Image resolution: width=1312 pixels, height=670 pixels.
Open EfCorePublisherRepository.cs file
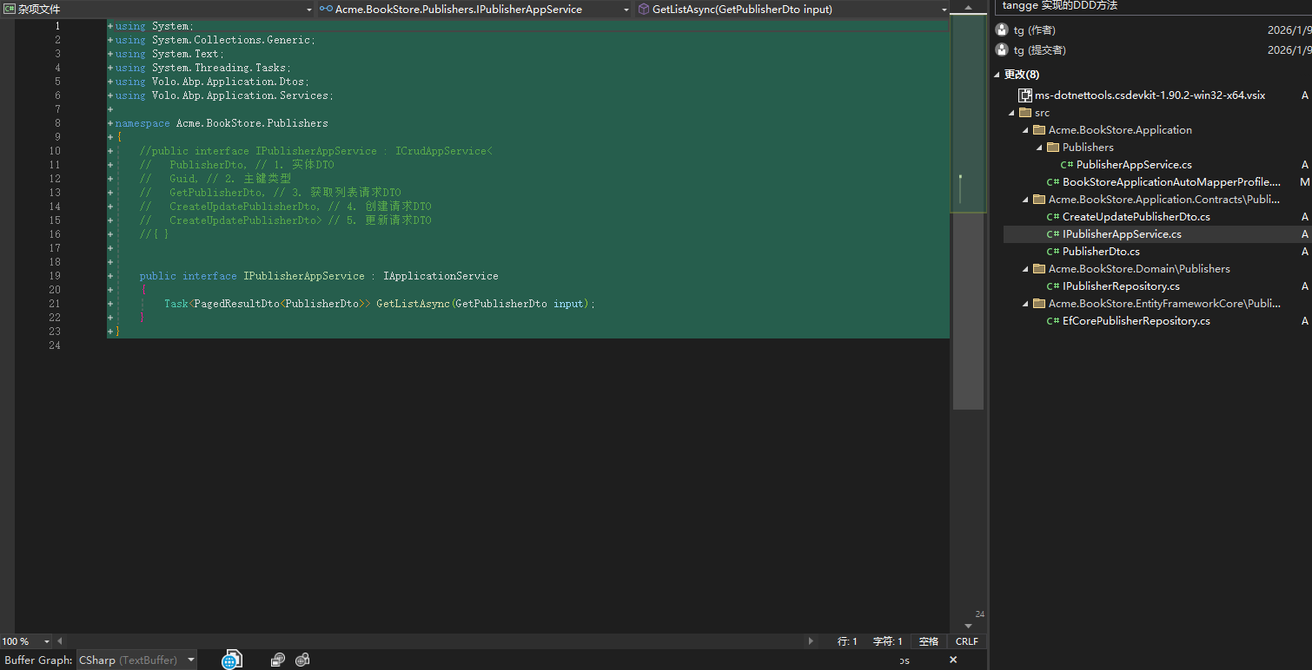1136,321
